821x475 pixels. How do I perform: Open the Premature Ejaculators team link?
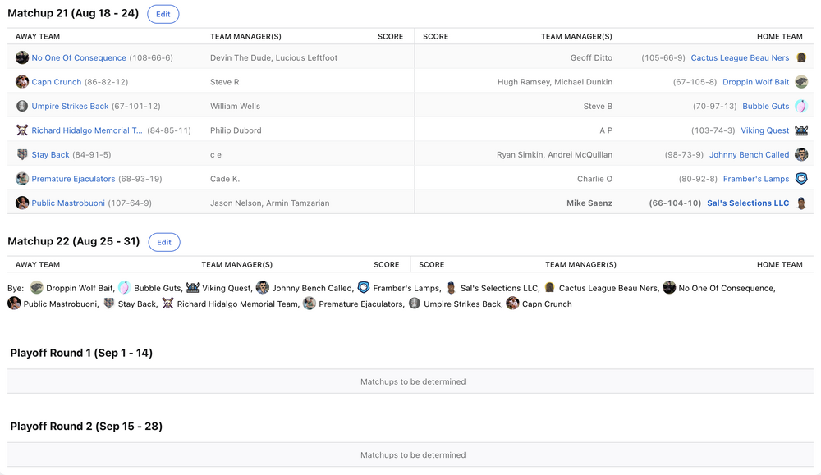point(73,179)
